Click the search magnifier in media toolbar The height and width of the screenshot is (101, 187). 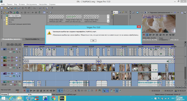coord(51,12)
